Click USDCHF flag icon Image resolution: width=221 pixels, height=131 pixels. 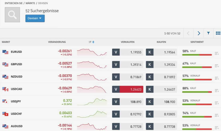(5, 114)
